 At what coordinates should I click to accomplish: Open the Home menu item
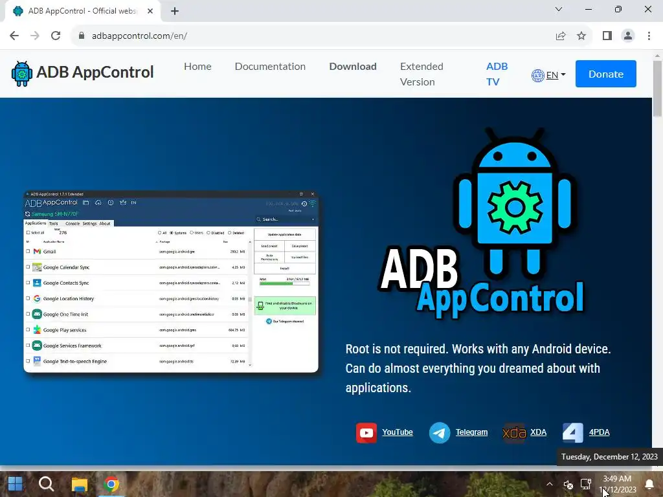[197, 67]
